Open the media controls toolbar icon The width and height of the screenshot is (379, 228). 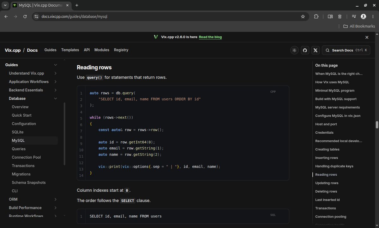pos(354,16)
